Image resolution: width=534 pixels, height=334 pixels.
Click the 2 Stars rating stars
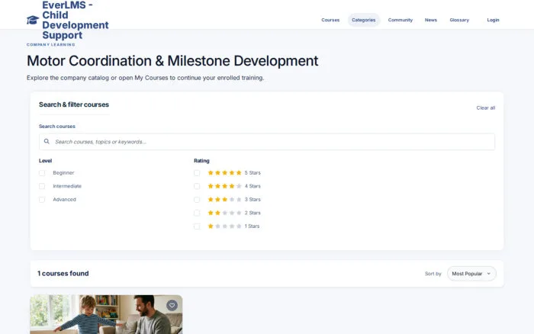coord(224,213)
